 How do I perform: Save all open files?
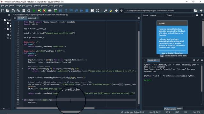pyautogui.click(x=18, y=10)
